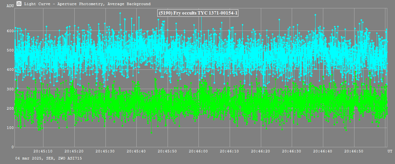This screenshot has height=164, width=395.
Task: Click the 20:46:50 time label
Action: (x=354, y=151)
